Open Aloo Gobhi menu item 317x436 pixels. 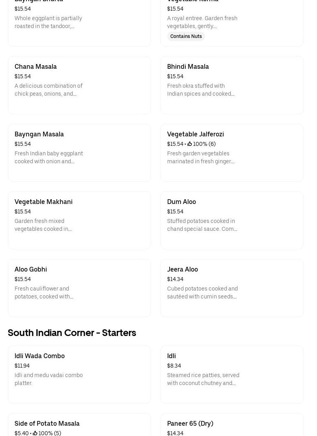coord(79,288)
